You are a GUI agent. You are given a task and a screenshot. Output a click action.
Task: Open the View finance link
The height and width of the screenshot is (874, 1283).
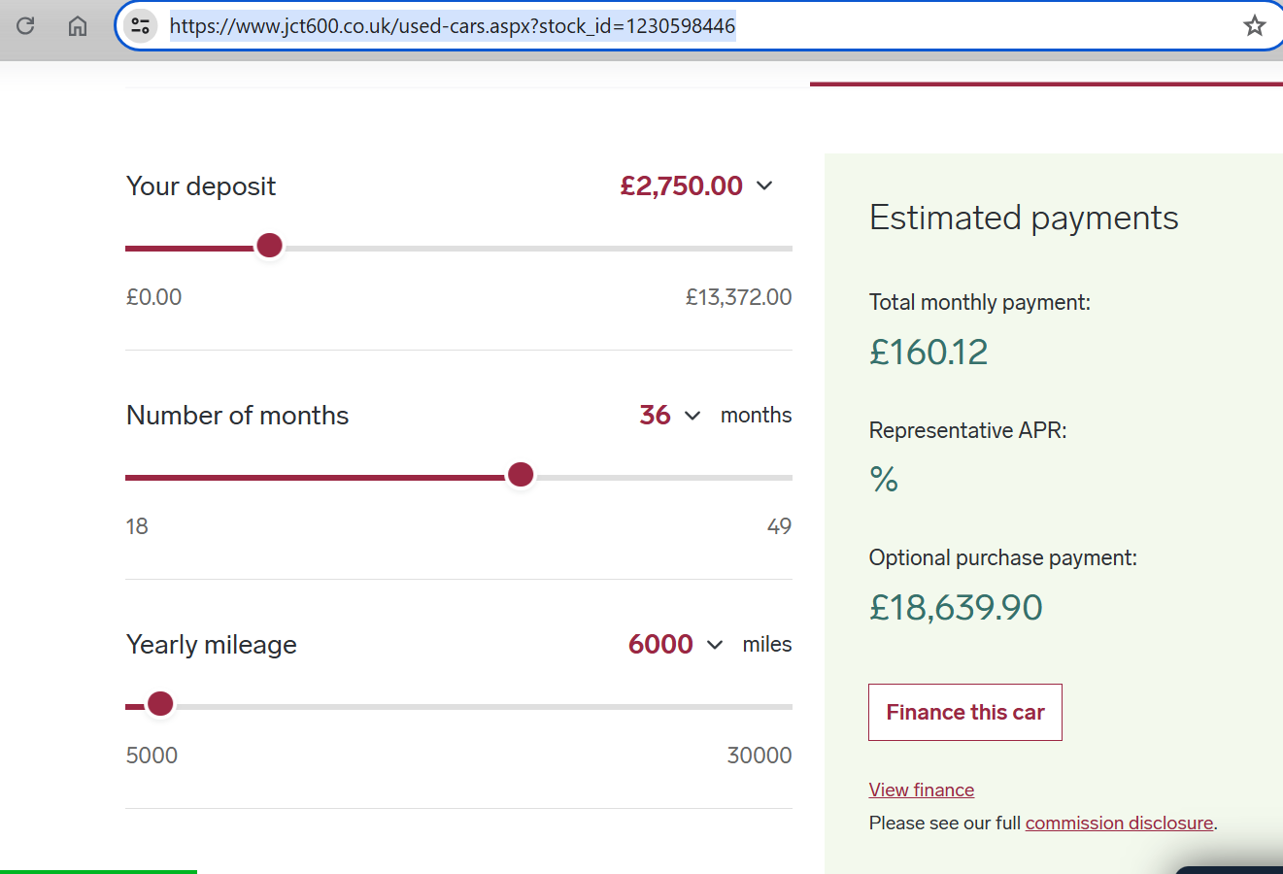[921, 790]
